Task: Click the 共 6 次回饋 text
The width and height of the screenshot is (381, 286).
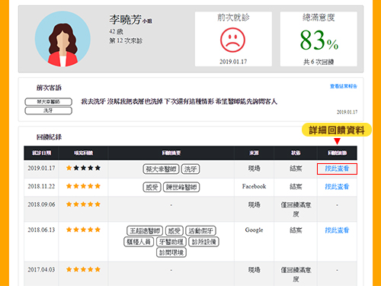Action: pyautogui.click(x=319, y=62)
